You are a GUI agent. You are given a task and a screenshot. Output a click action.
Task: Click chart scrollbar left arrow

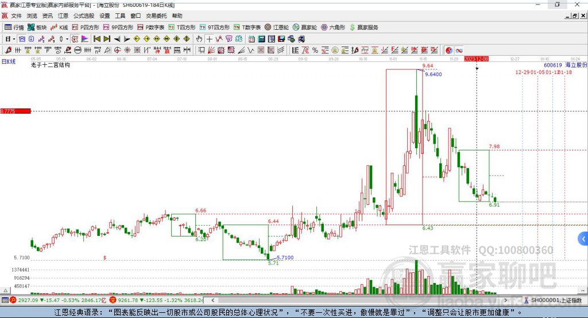213,300
